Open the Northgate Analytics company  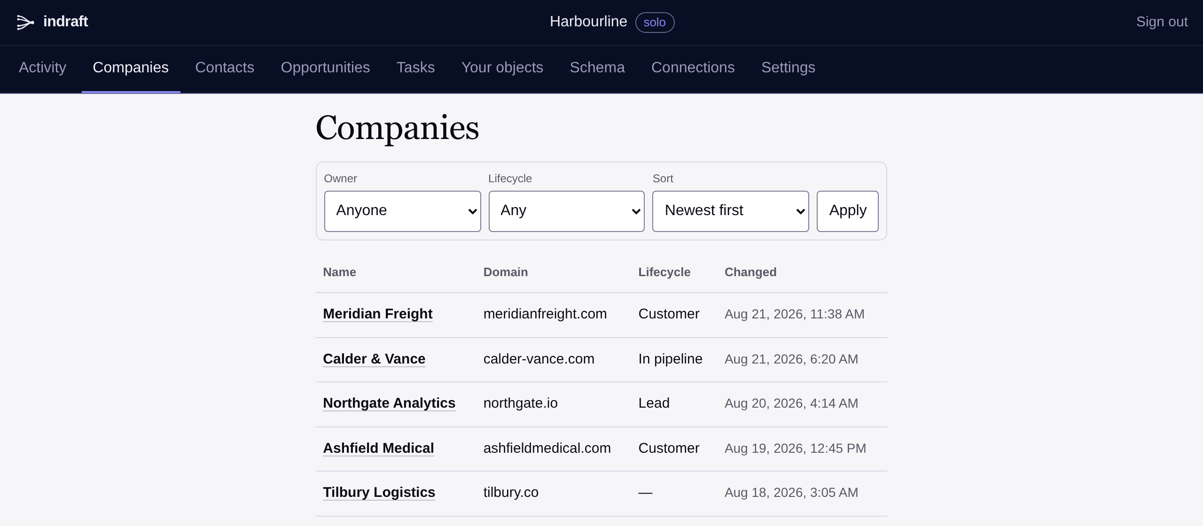click(389, 403)
